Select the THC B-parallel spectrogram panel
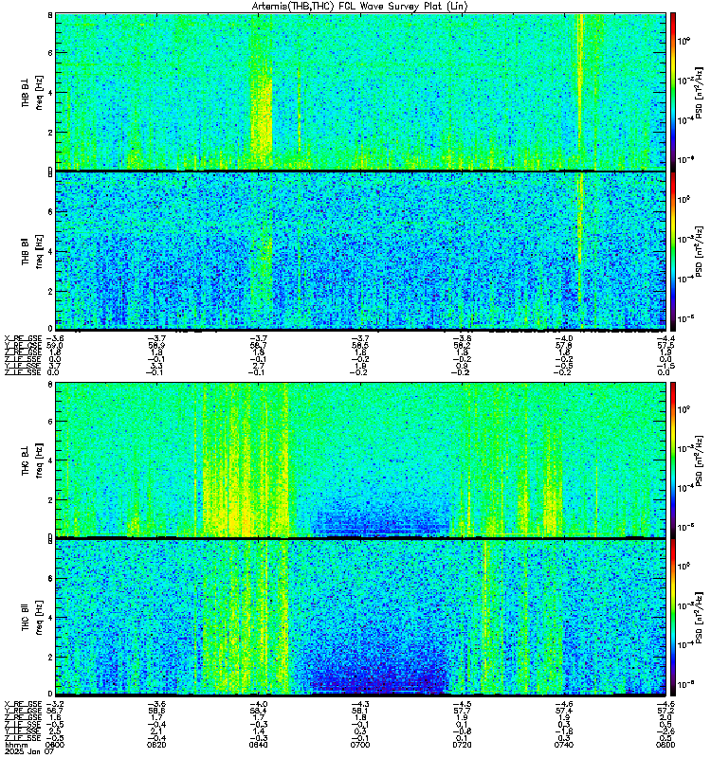The width and height of the screenshot is (711, 758). click(x=360, y=617)
